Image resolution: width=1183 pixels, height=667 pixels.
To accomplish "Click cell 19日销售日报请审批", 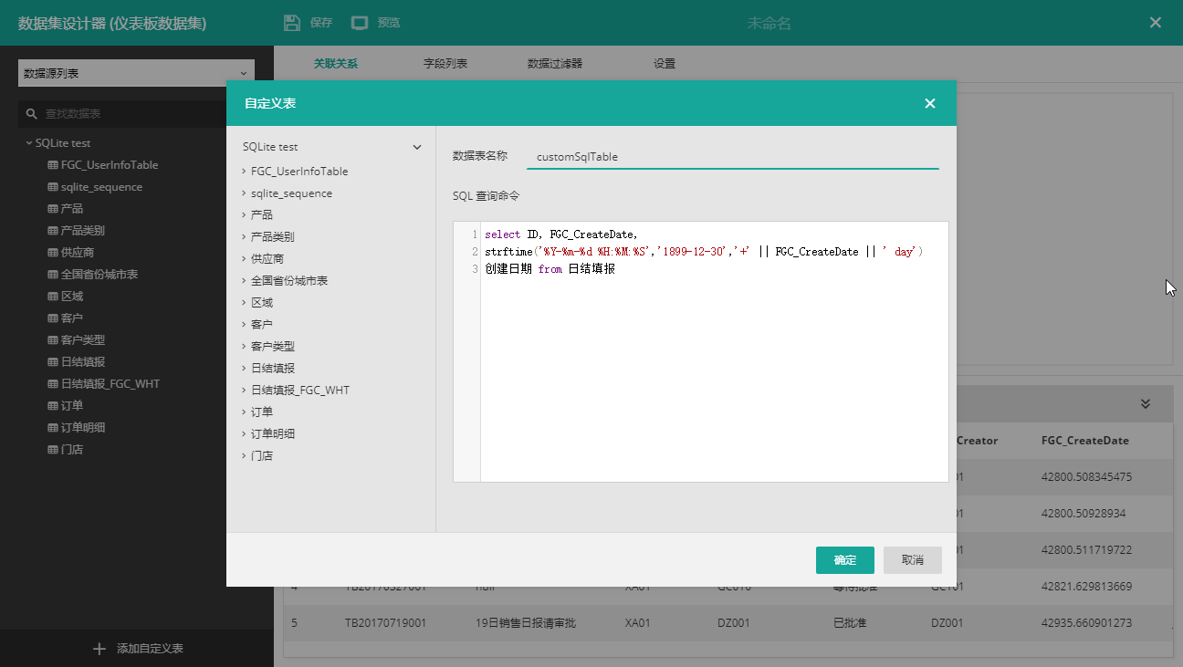I will pyautogui.click(x=525, y=623).
